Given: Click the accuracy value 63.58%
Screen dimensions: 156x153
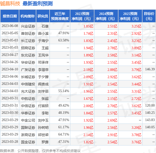Looking at the screenshot, I should point(64,40).
